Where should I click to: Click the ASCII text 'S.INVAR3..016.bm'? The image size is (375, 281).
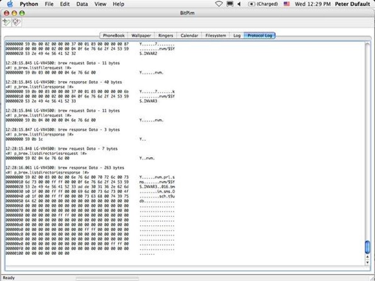click(157, 187)
